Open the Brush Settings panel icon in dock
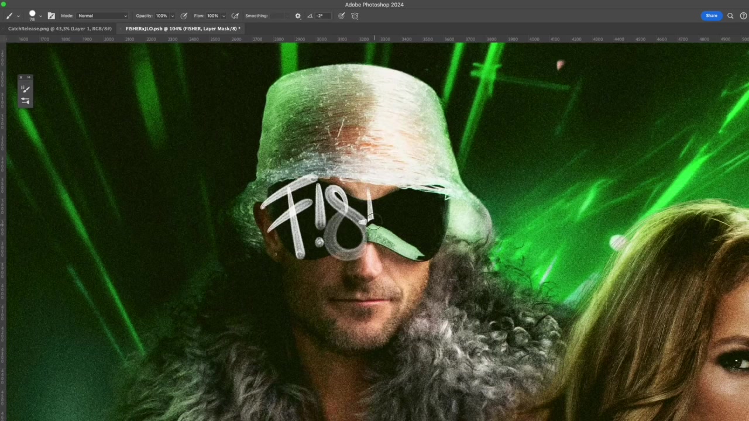 point(25,101)
